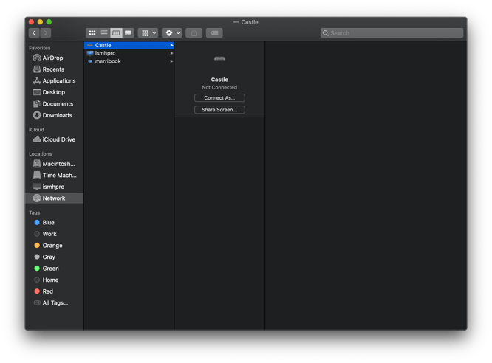This screenshot has height=363, width=492.
Task: Select the merribook computer in list
Action: [x=129, y=61]
